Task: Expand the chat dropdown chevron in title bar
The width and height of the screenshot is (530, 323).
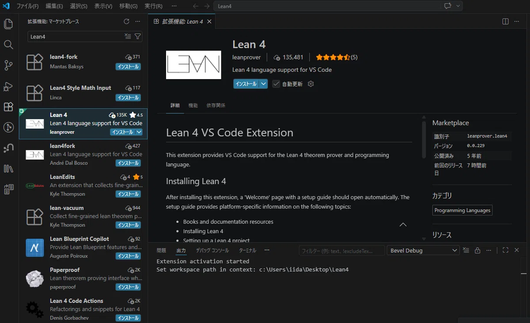Action: [x=458, y=6]
